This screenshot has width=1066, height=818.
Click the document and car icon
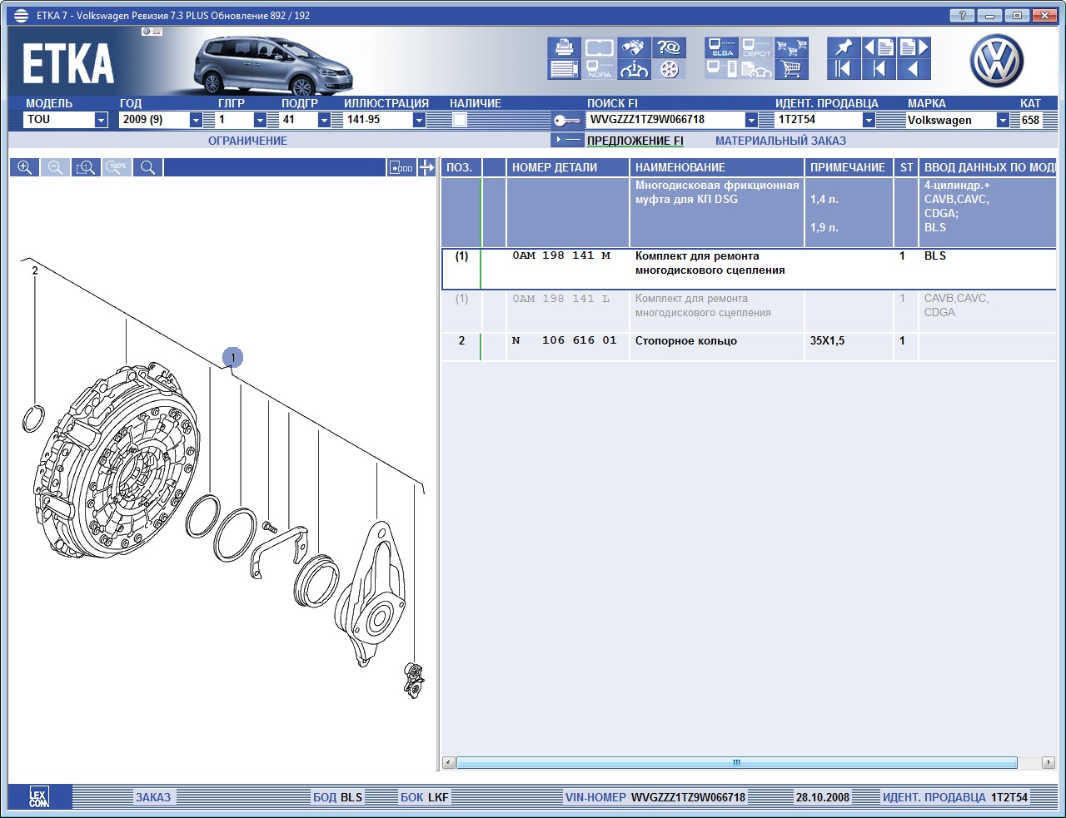coord(756,69)
